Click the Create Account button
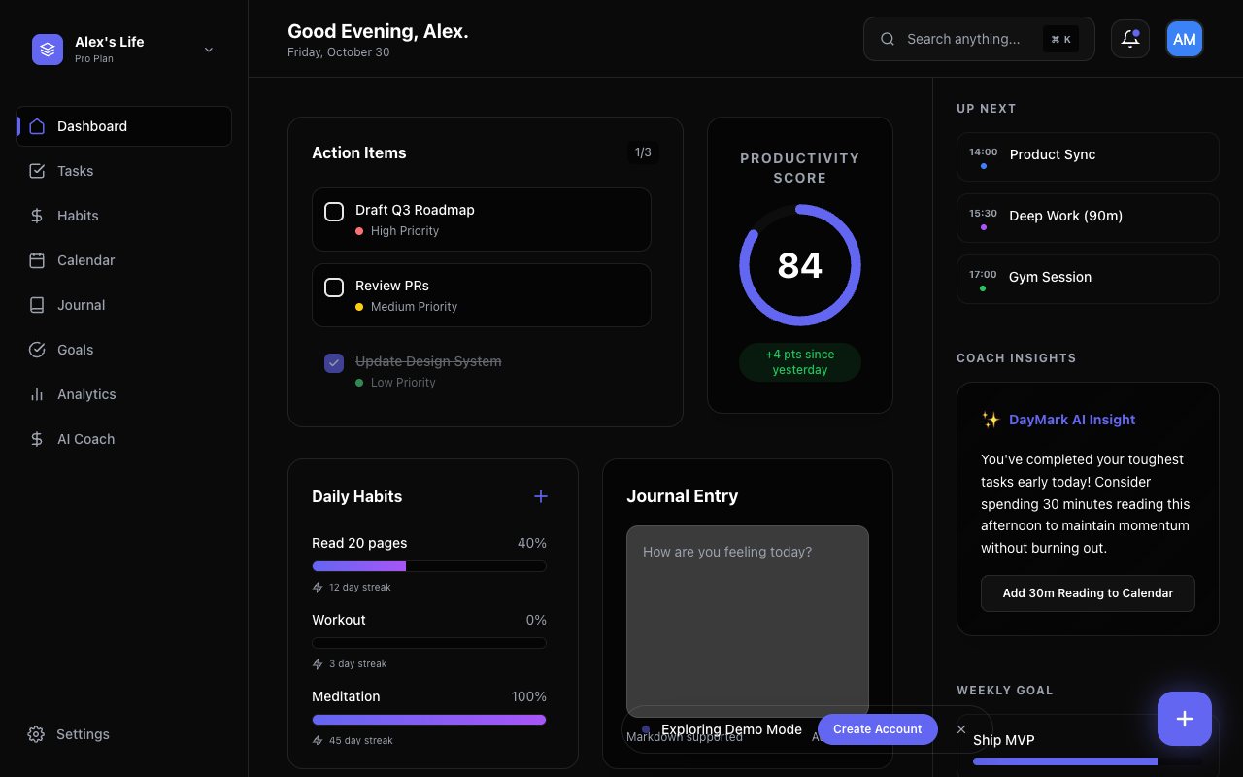 tap(878, 729)
